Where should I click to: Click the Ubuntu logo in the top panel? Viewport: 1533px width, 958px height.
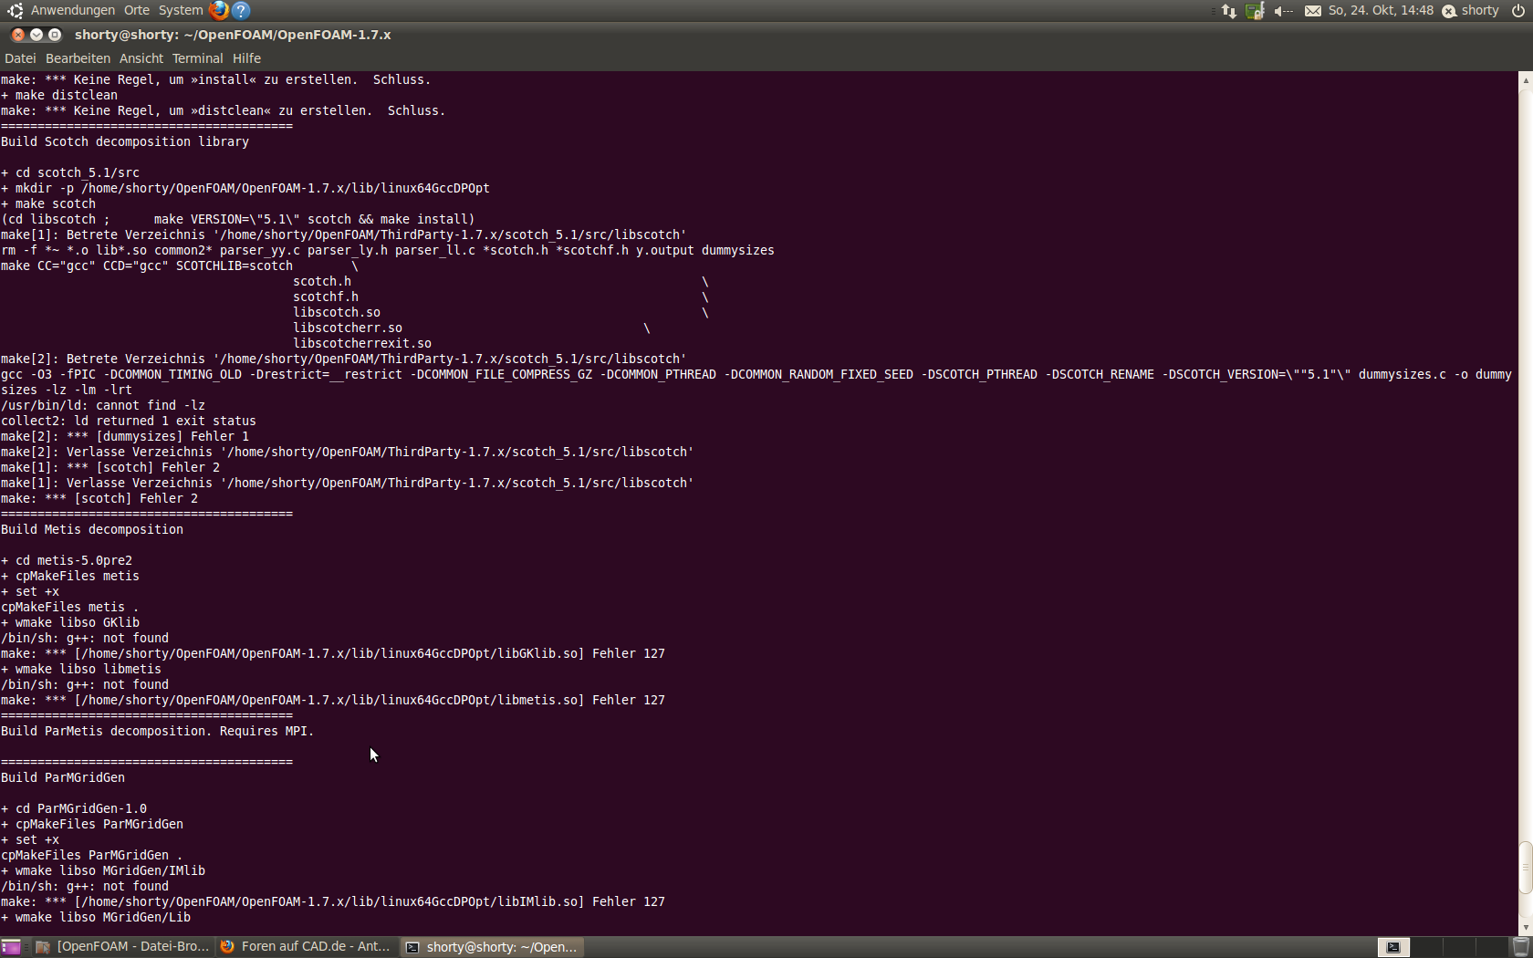tap(16, 10)
